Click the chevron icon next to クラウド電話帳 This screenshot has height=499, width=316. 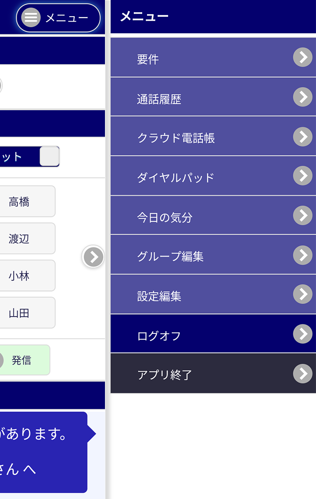303,137
